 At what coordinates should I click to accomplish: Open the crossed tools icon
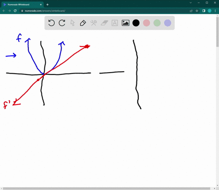94,23
